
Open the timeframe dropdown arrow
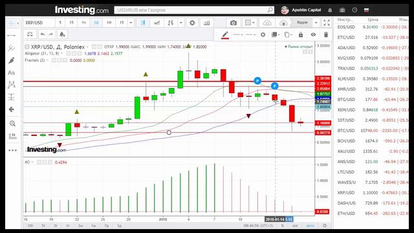[131, 23]
